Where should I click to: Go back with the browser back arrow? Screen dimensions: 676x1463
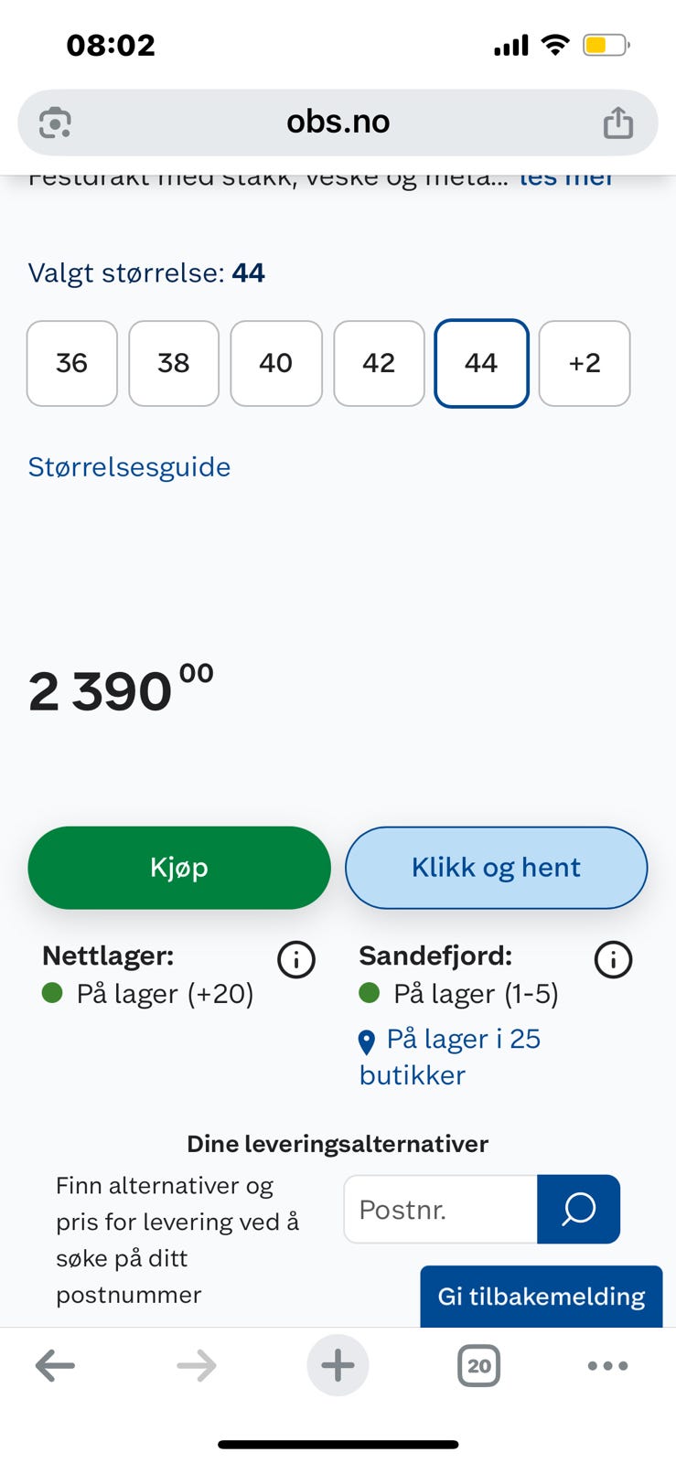55,1366
